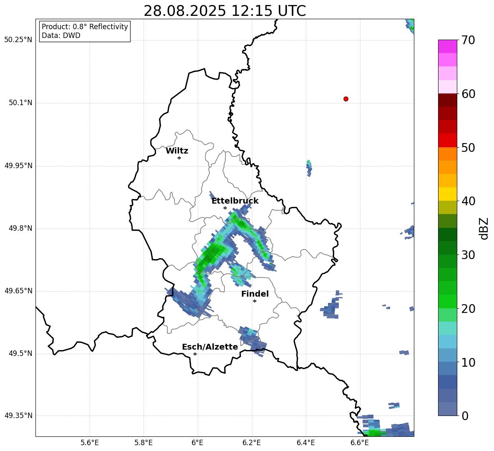
Task: Click the 49.65°N latitude label
Action: 18,290
